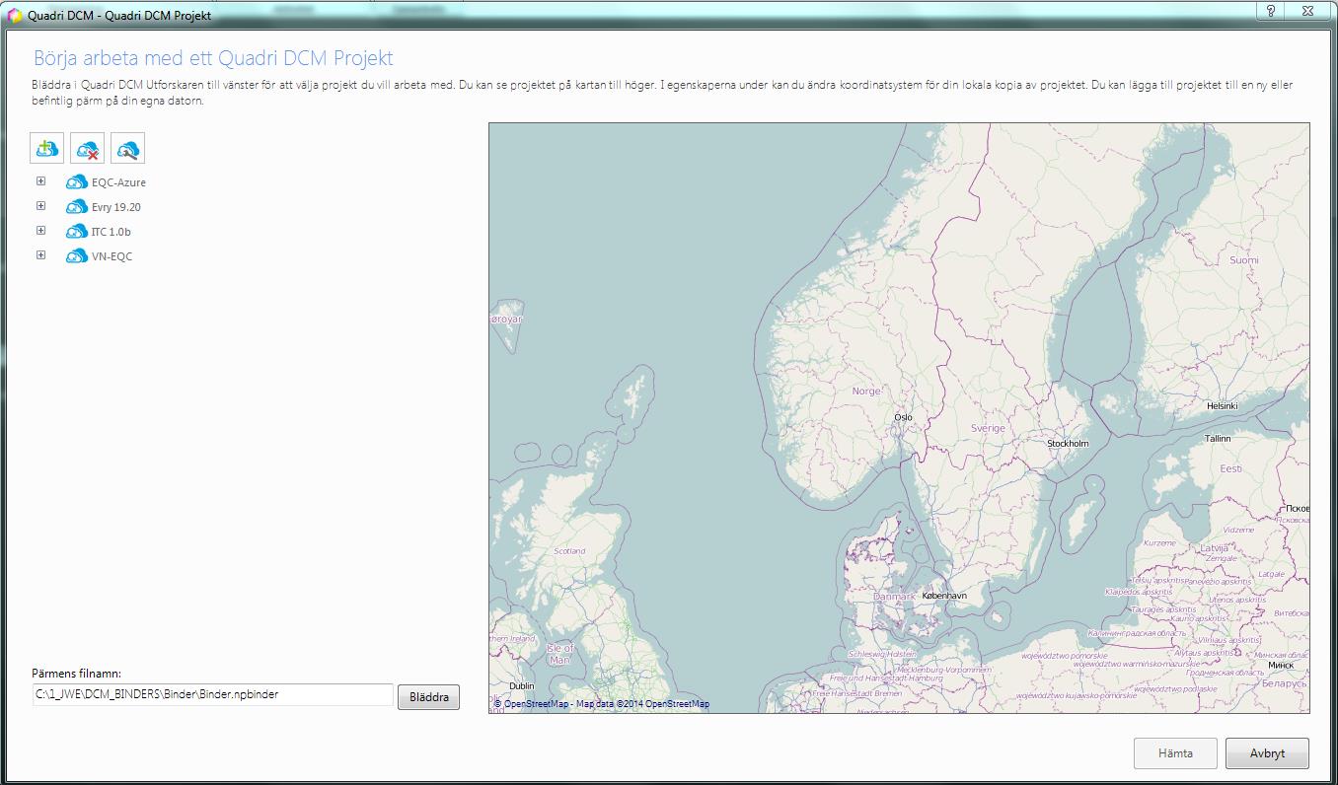Image resolution: width=1338 pixels, height=785 pixels.
Task: Click the VN-EQC cloud icon
Action: click(x=76, y=256)
